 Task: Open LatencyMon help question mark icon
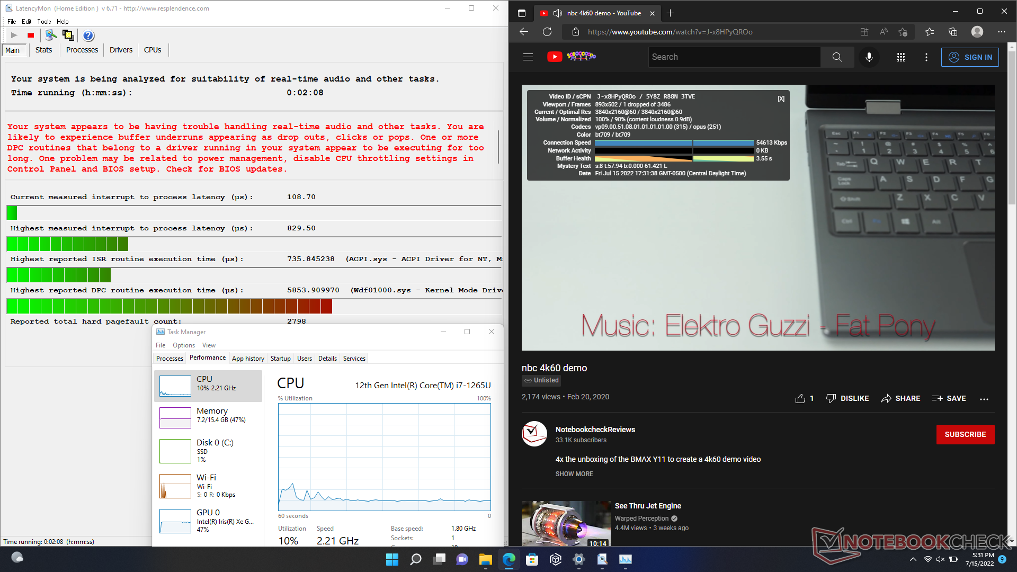coord(88,35)
